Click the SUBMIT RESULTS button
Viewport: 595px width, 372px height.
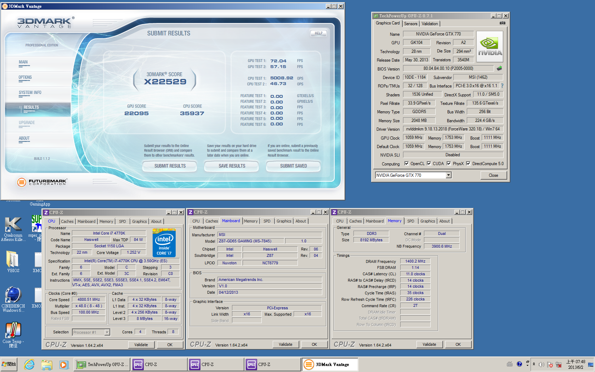click(x=170, y=166)
